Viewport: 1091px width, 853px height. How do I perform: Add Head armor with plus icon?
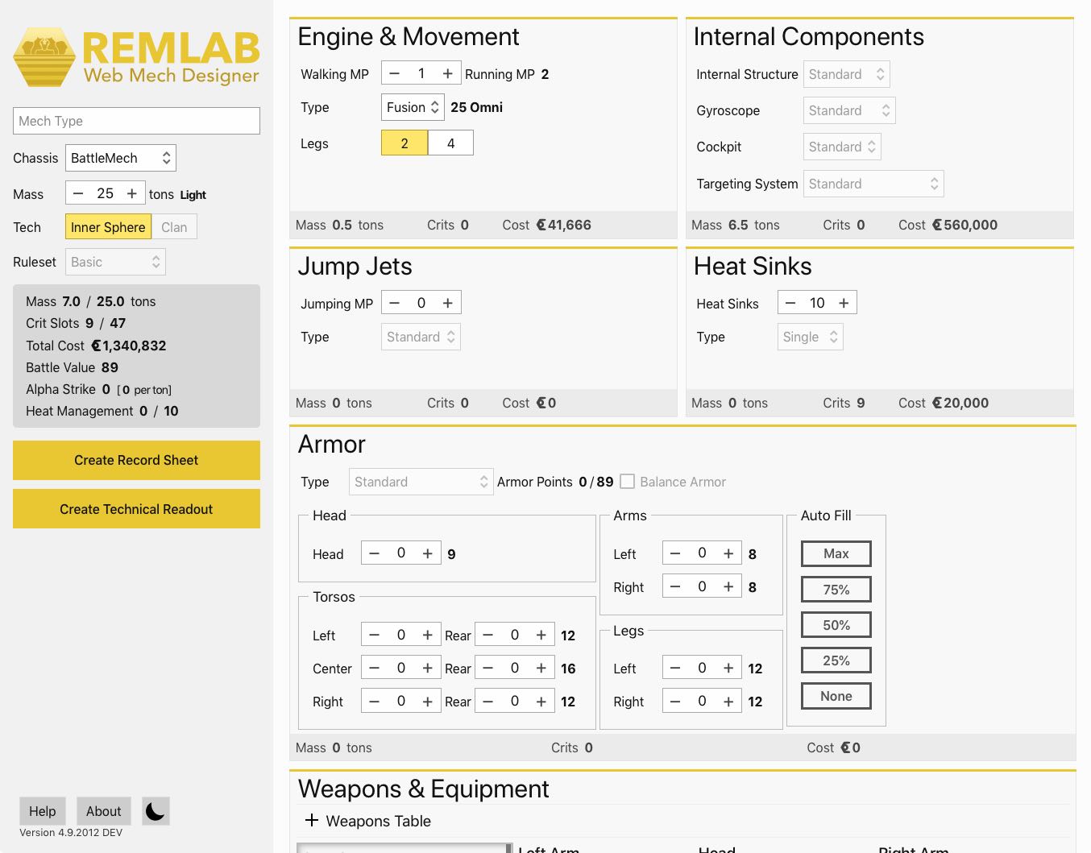(x=428, y=553)
